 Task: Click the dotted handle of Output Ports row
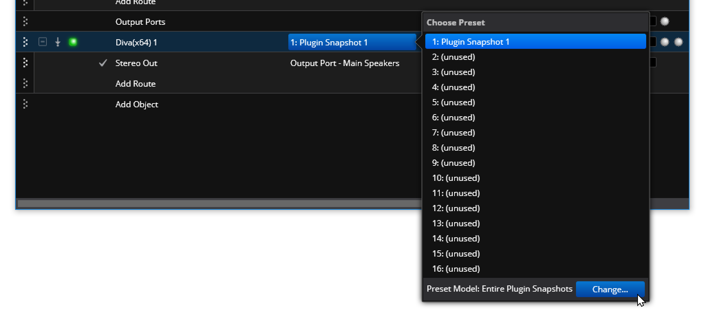click(25, 21)
